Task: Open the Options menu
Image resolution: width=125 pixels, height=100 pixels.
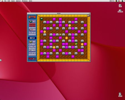Action: 18,1
